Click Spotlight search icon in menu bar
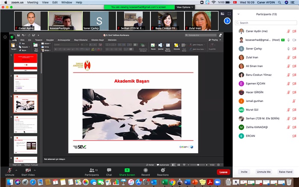299x187 pixels. tap(279, 3)
